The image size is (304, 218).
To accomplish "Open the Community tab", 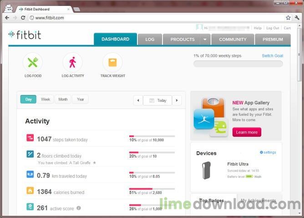I will point(233,40).
